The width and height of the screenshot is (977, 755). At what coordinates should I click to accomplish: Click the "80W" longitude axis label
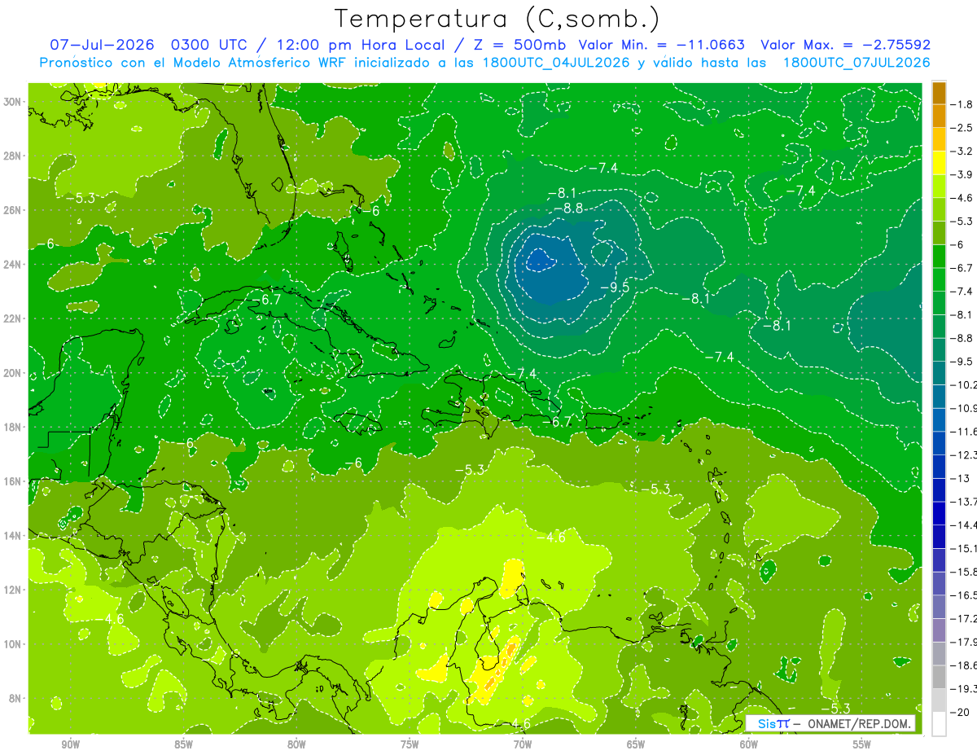pyautogui.click(x=296, y=744)
